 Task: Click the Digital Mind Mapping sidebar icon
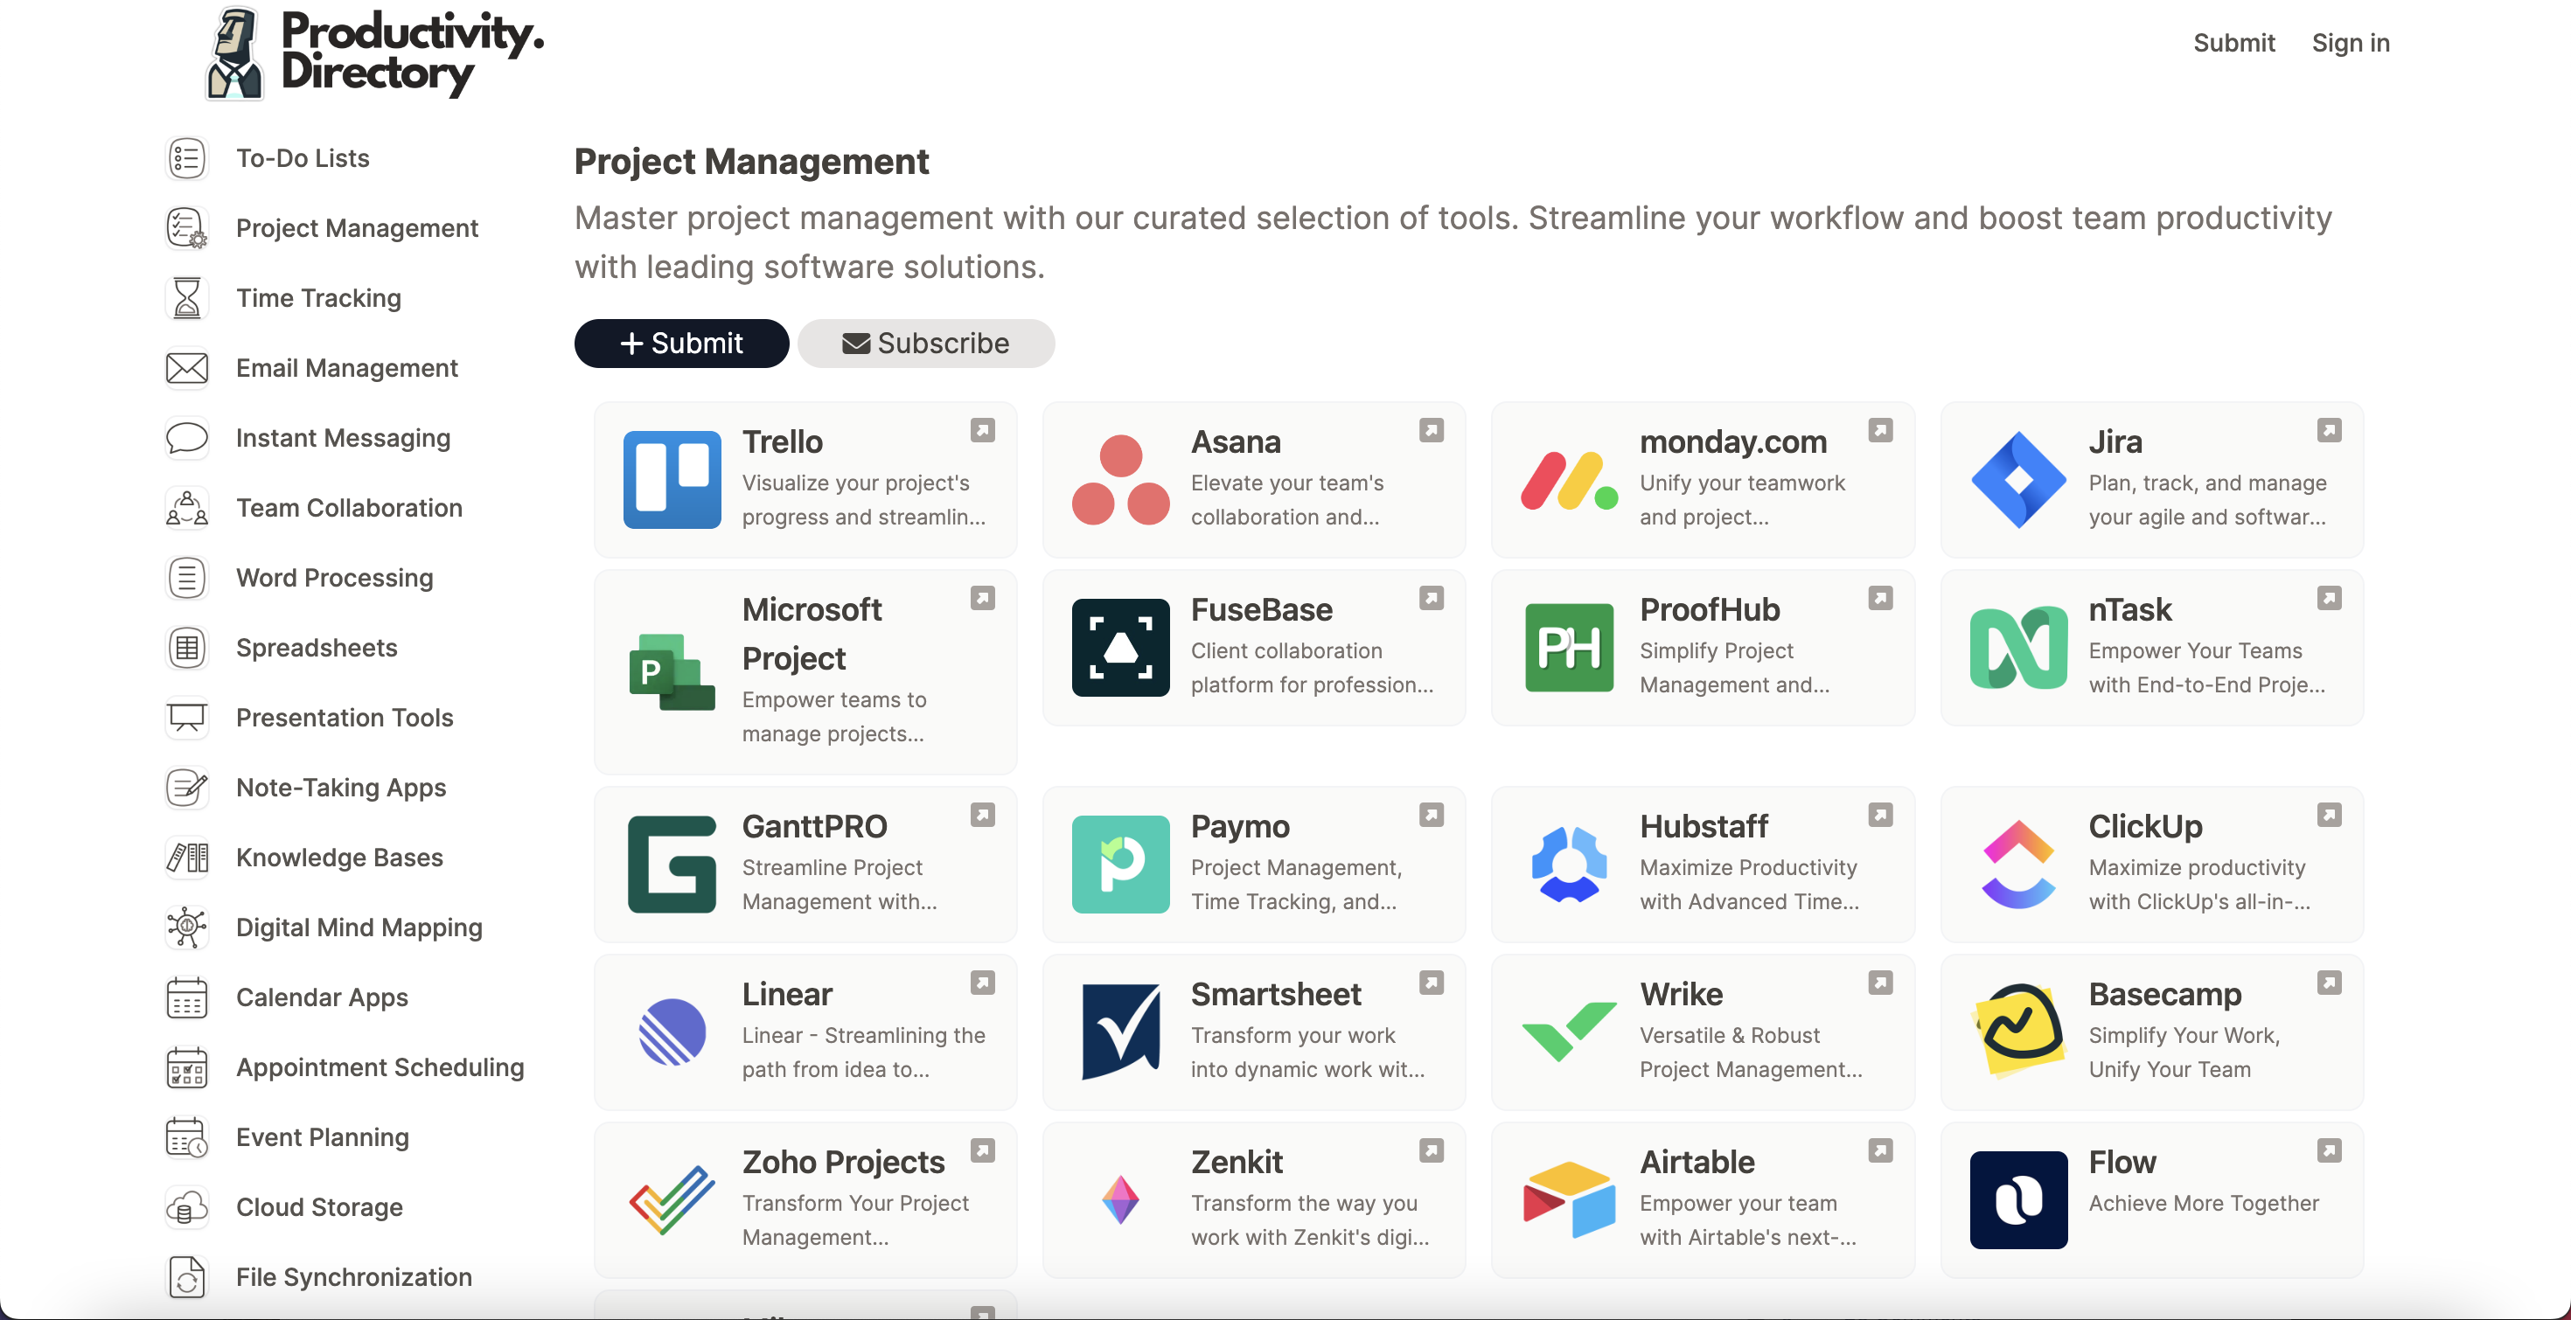[x=186, y=927]
